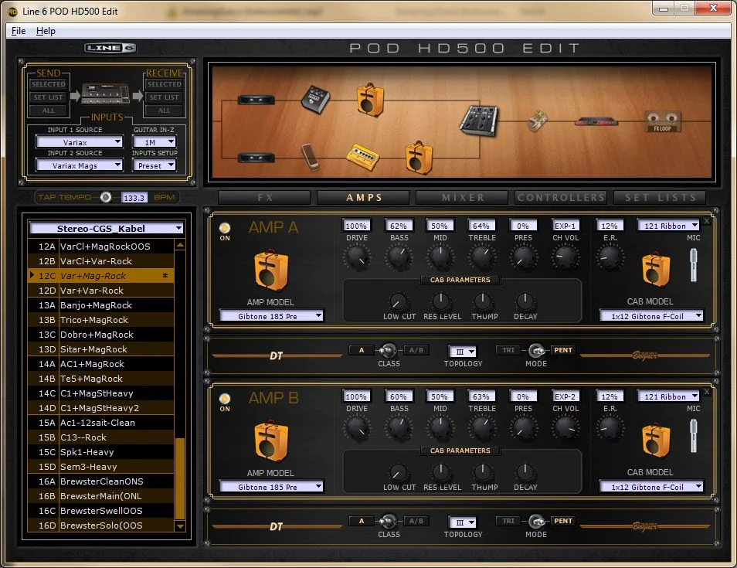737x568 pixels.
Task: Toggle the AMP A ON light
Action: pos(225,228)
